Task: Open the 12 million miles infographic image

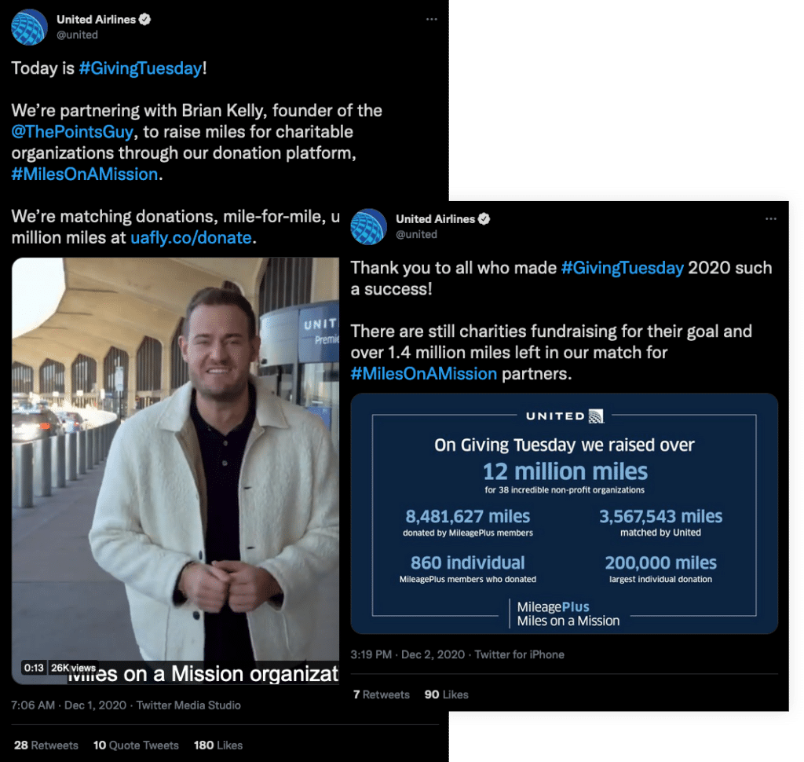Action: coord(564,514)
